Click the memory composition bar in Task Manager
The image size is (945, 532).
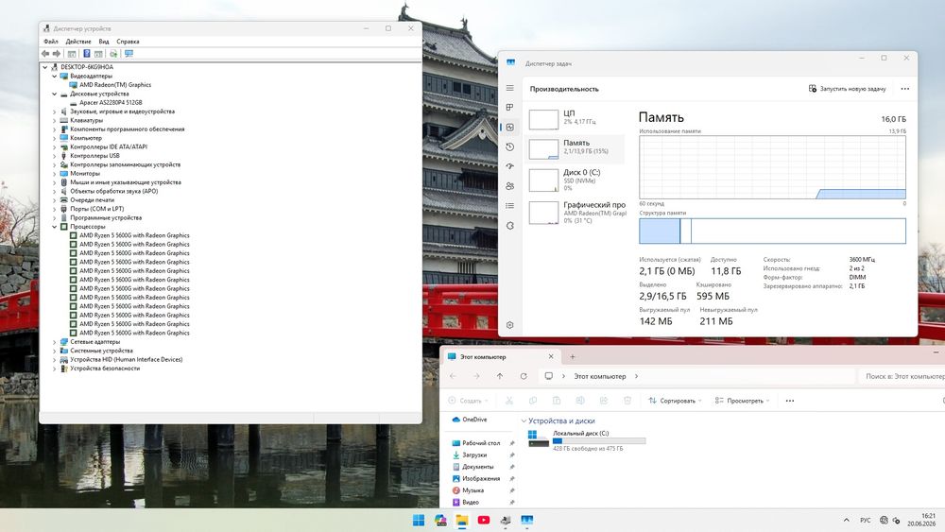point(772,232)
